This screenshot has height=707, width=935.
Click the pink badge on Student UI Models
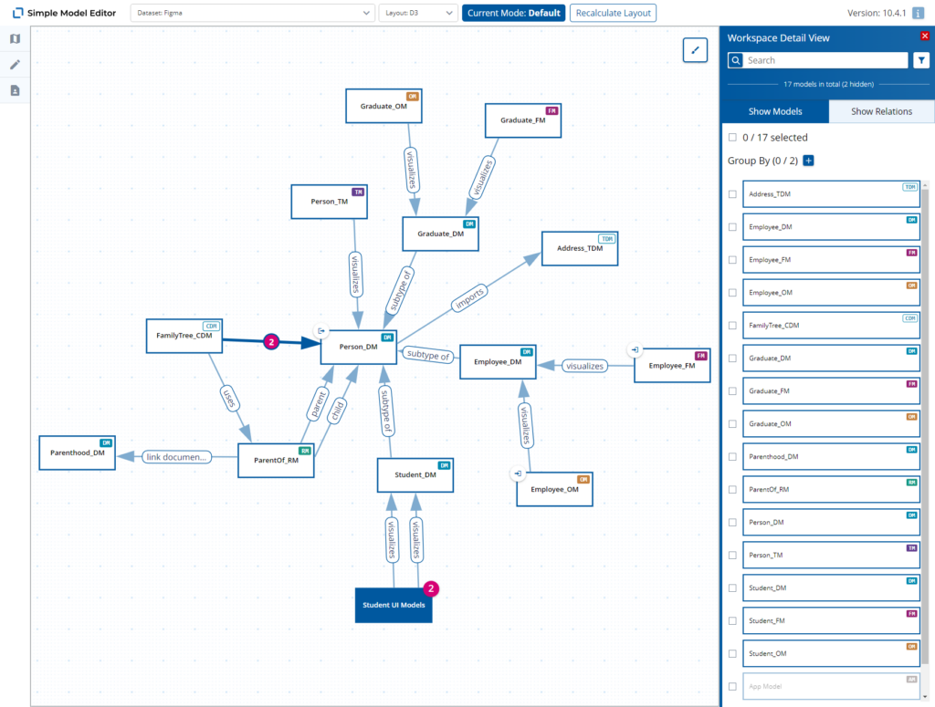pyautogui.click(x=431, y=588)
